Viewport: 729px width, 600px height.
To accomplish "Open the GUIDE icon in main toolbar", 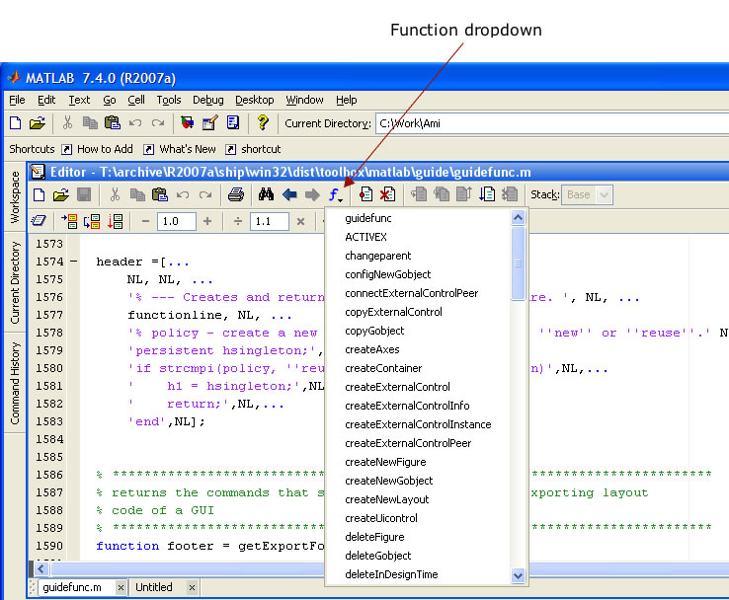I will tap(209, 123).
